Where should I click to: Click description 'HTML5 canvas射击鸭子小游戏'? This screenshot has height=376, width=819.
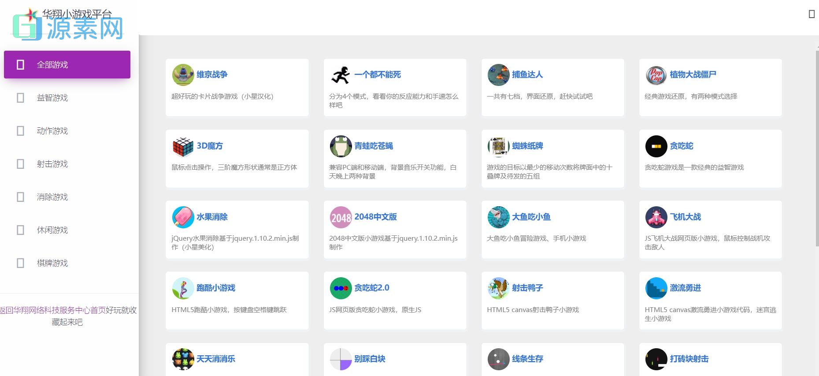[x=533, y=310]
